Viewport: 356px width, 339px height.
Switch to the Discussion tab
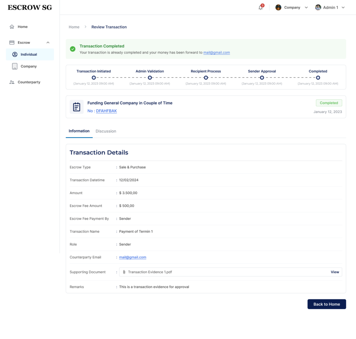[x=106, y=131]
